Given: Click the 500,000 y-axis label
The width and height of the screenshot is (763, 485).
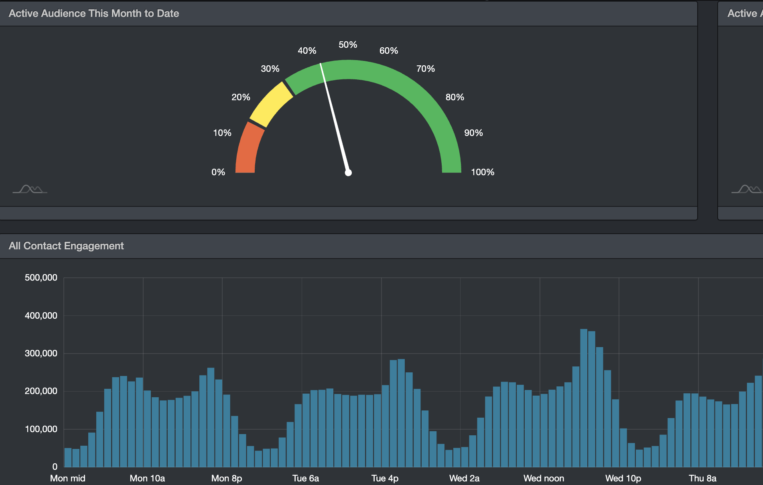Looking at the screenshot, I should [41, 277].
